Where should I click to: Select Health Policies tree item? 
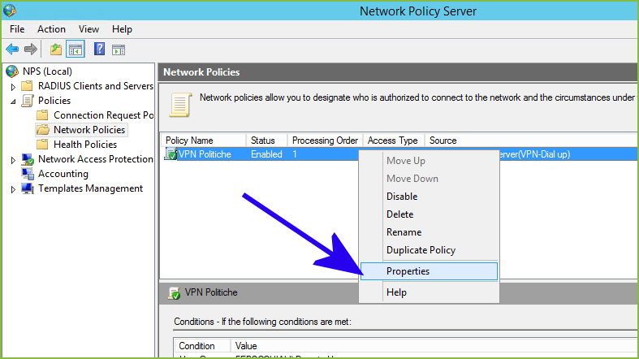tap(85, 145)
